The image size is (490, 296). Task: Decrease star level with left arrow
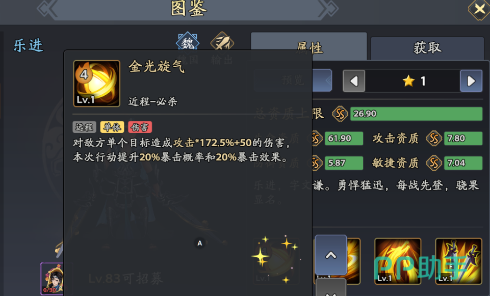(x=354, y=81)
